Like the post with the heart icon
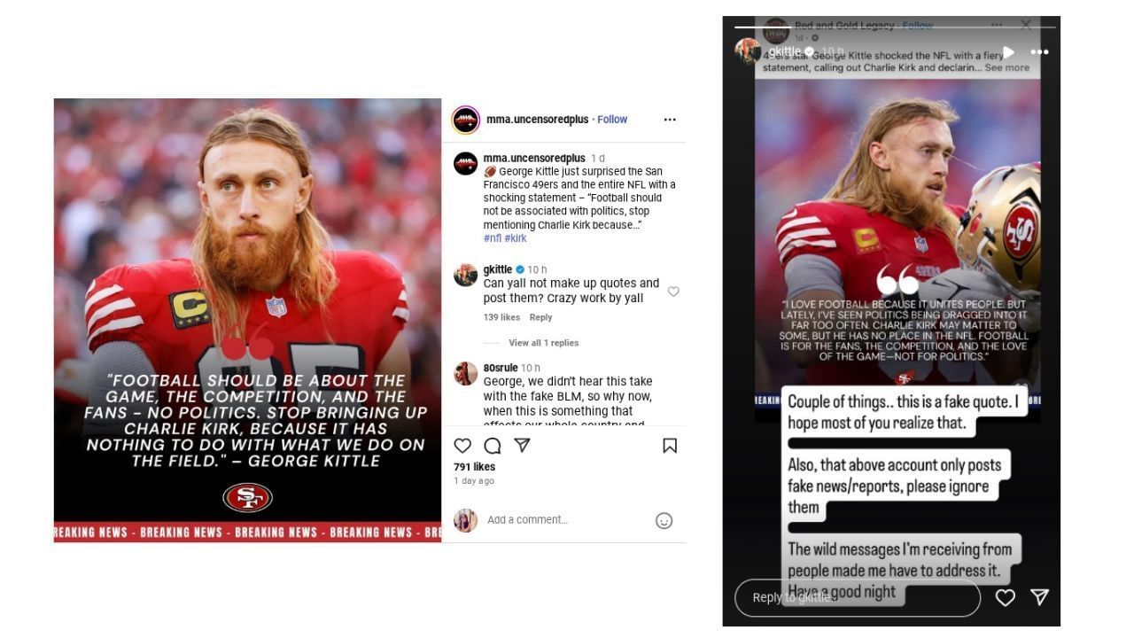This screenshot has height=638, width=1134. pos(462,446)
